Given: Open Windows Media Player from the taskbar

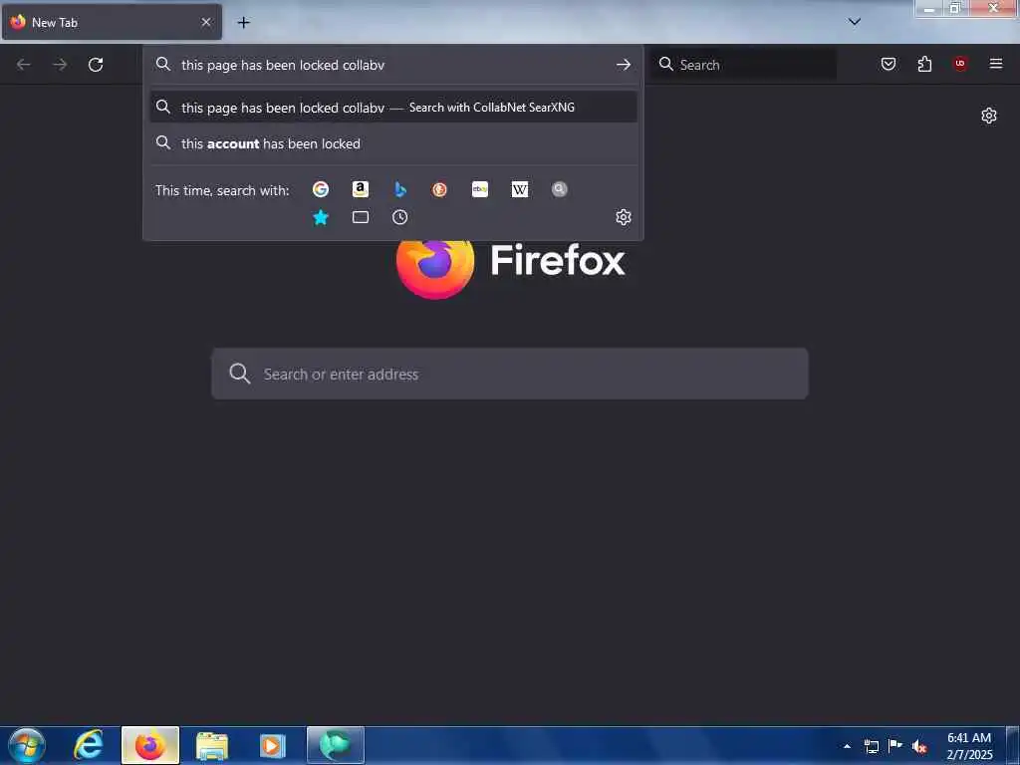Looking at the screenshot, I should click(273, 745).
